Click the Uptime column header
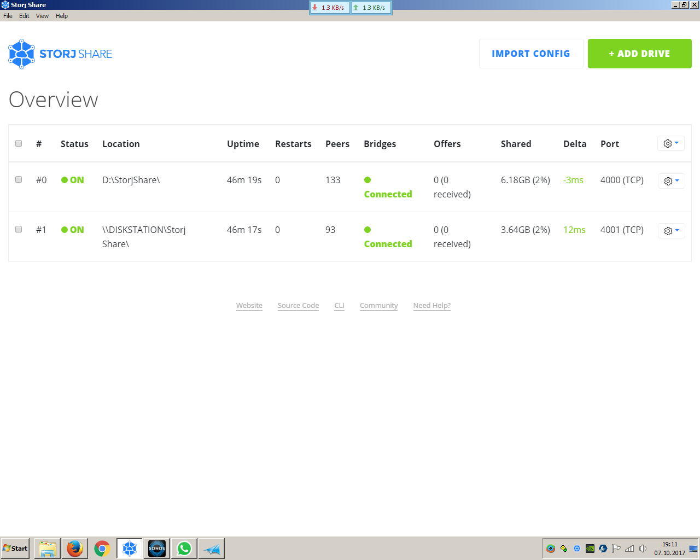This screenshot has height=560, width=700. pyautogui.click(x=243, y=144)
